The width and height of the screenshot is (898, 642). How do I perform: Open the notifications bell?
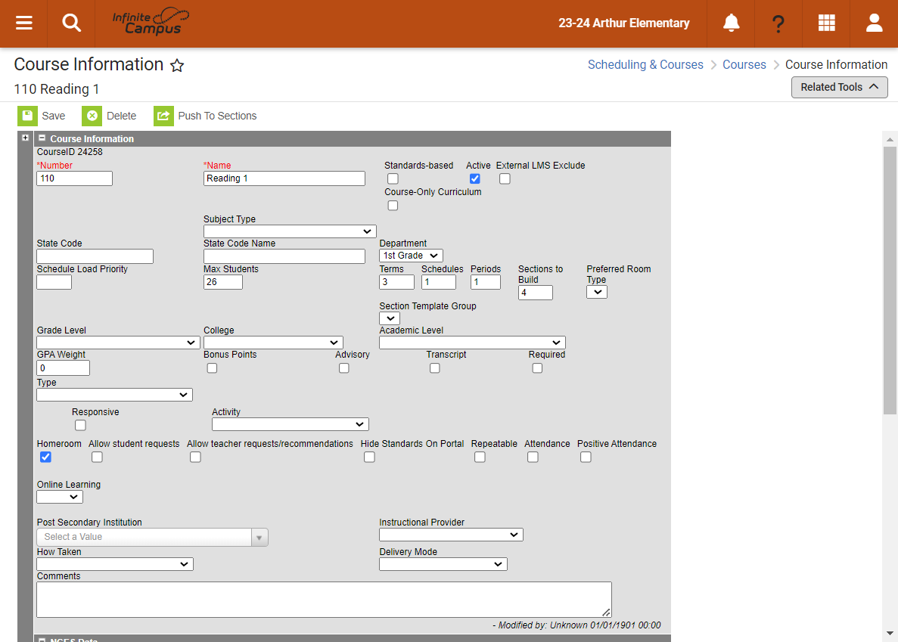(731, 23)
